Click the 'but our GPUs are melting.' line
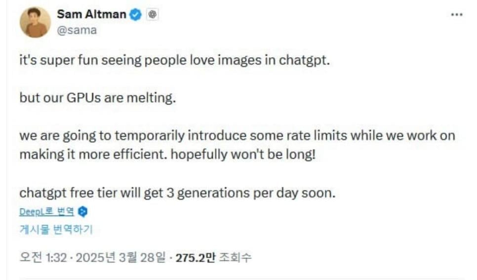The width and height of the screenshot is (477, 280). pos(97,98)
